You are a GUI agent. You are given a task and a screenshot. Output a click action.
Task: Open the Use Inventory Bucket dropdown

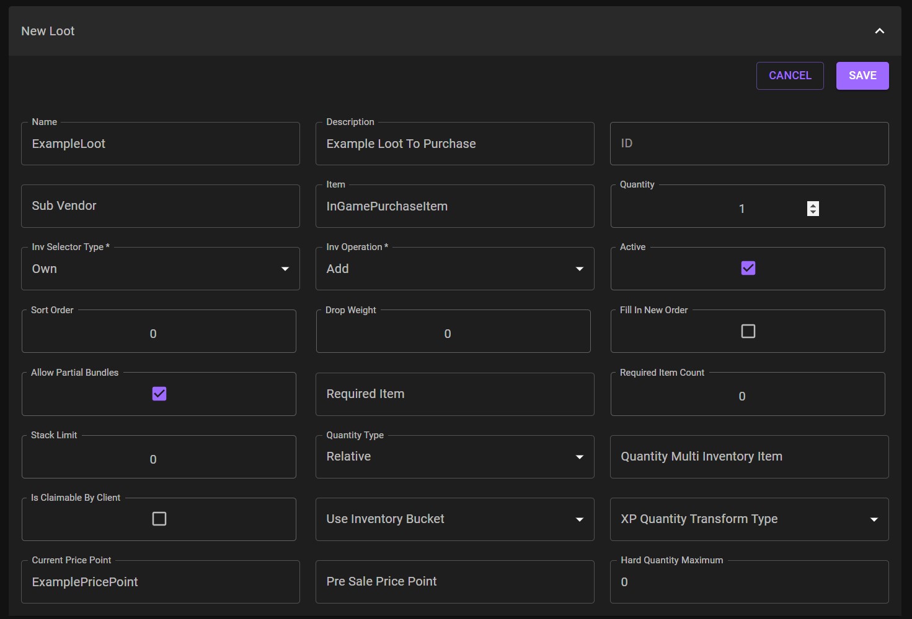(x=455, y=519)
